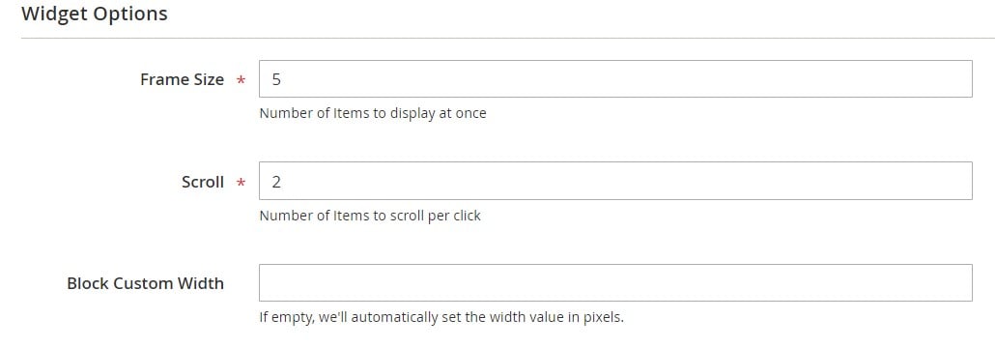Click the divider line under Widget Options

tap(508, 38)
